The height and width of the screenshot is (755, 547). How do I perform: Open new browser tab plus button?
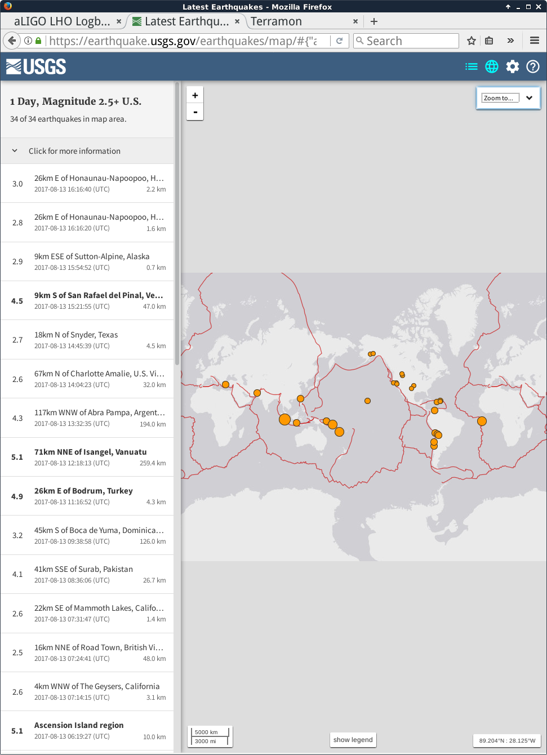pyautogui.click(x=374, y=21)
